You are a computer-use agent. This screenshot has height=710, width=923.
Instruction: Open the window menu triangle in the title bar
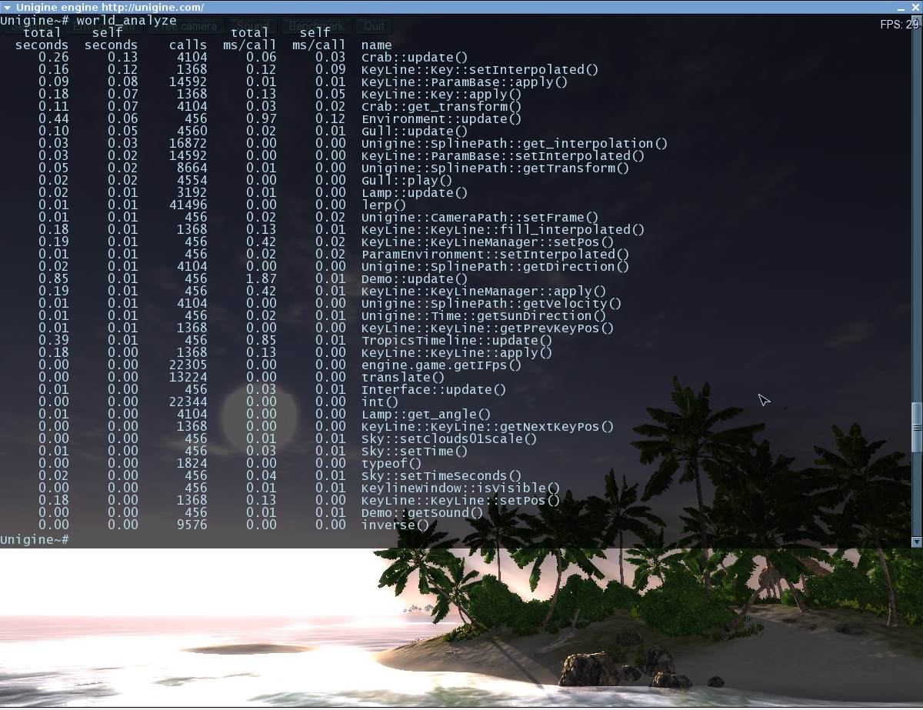[x=7, y=7]
